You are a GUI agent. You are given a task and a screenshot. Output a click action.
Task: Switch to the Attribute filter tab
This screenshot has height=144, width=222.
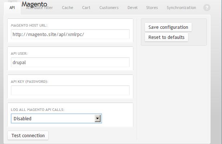click(x=40, y=8)
